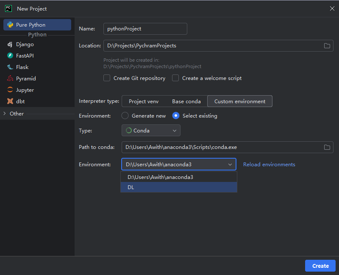Enable Create a welcome script checkbox
The width and height of the screenshot is (339, 275).
point(175,78)
